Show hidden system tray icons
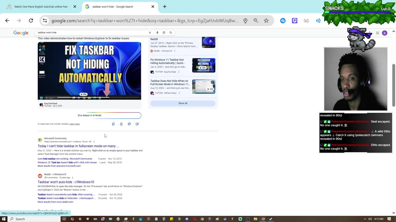This screenshot has width=396, height=222. coord(365,219)
